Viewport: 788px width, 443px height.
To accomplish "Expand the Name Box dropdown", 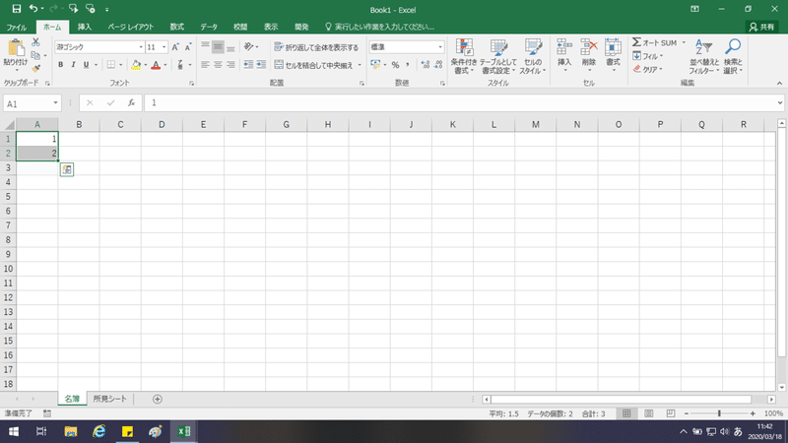I will [x=55, y=103].
